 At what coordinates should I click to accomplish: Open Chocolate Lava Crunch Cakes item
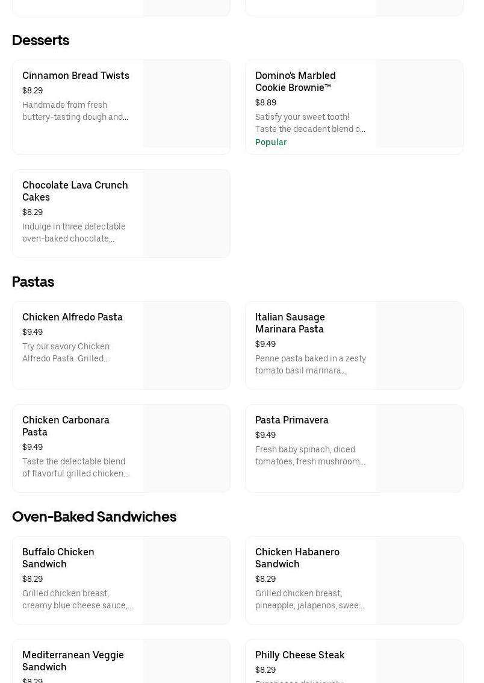(75, 191)
